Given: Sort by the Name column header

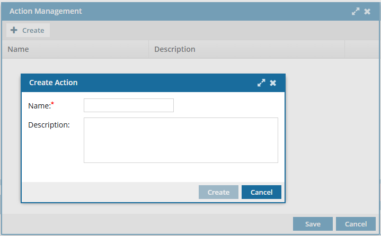Looking at the screenshot, I should pyautogui.click(x=19, y=49).
